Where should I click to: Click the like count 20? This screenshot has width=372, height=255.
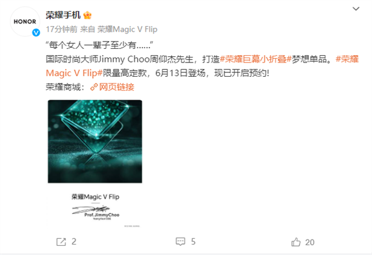click(310, 242)
